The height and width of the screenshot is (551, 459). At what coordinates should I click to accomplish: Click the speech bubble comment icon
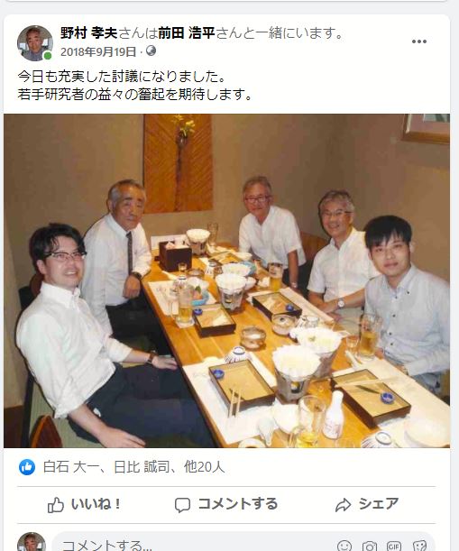(x=183, y=505)
